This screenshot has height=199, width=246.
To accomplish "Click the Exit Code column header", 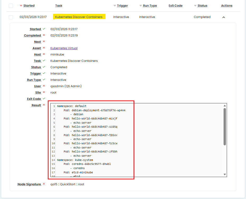I will [175, 6].
